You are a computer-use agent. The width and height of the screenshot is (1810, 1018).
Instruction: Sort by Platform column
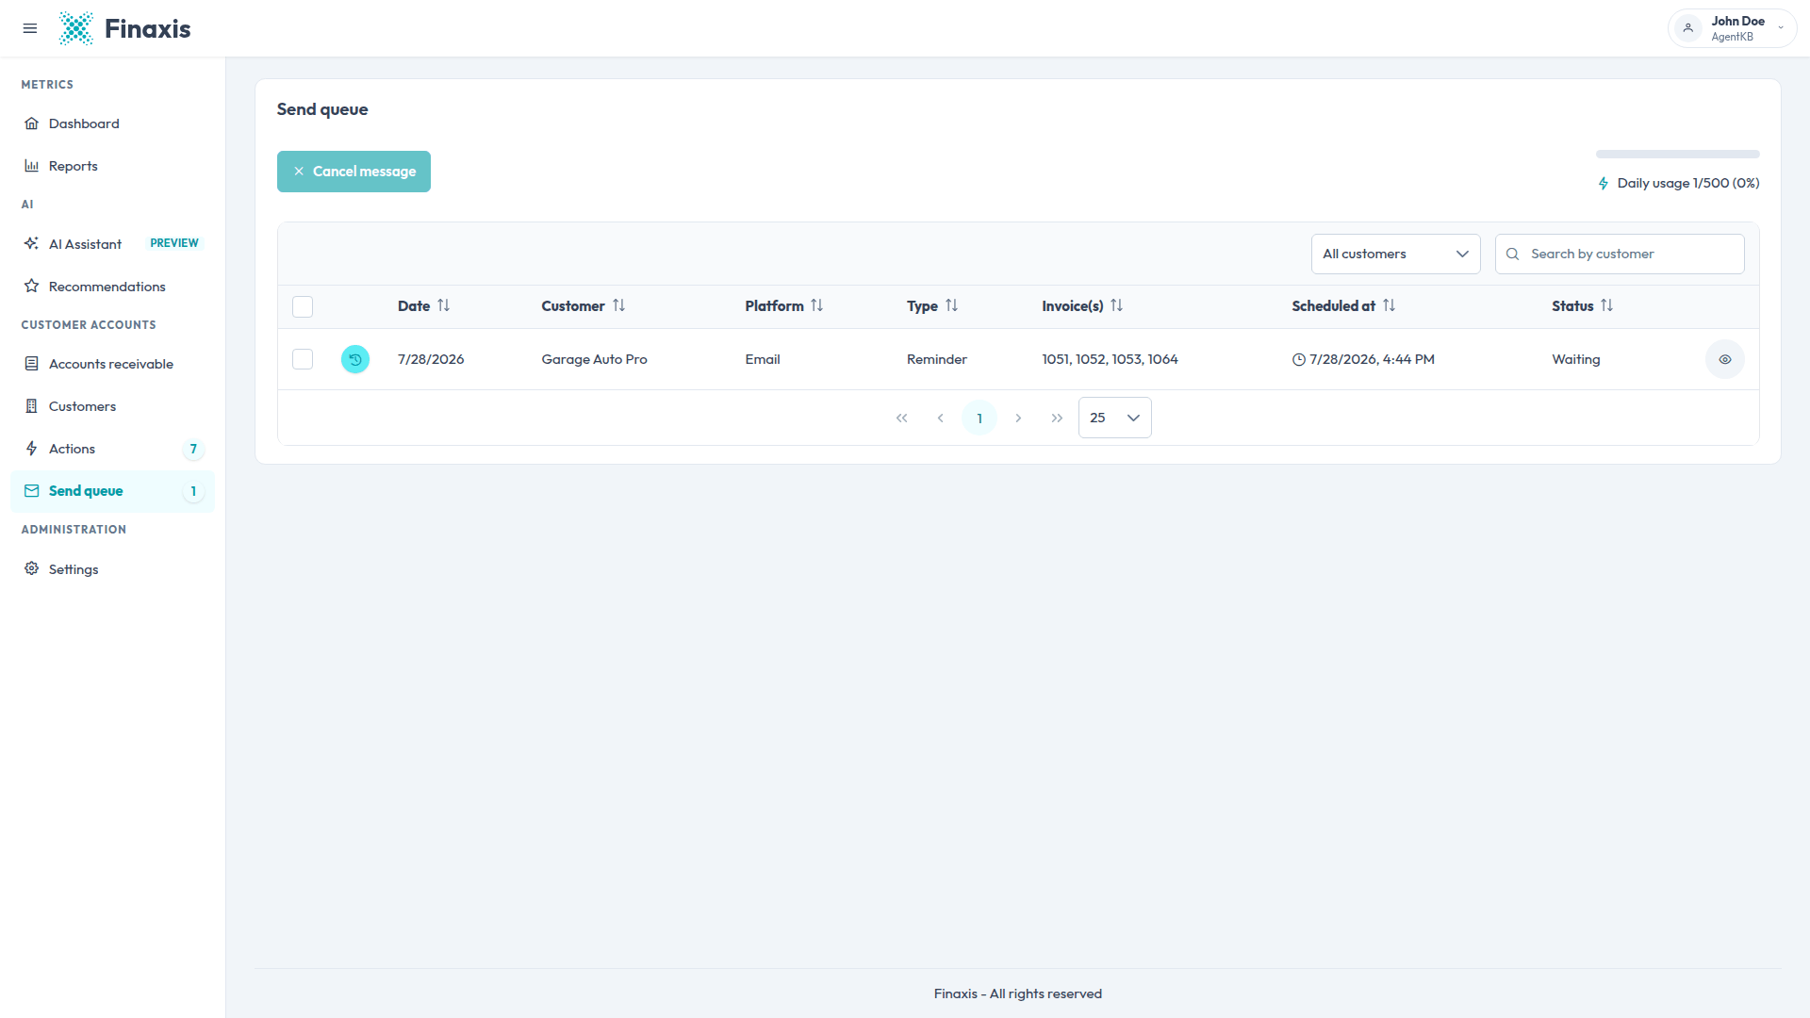tap(783, 306)
